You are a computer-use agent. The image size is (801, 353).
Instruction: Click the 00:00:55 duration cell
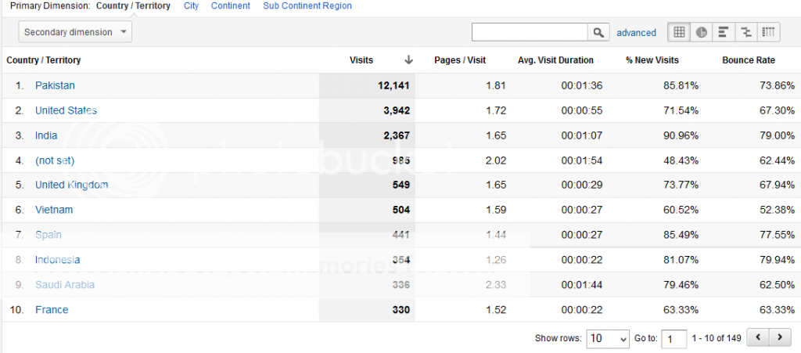point(582,110)
